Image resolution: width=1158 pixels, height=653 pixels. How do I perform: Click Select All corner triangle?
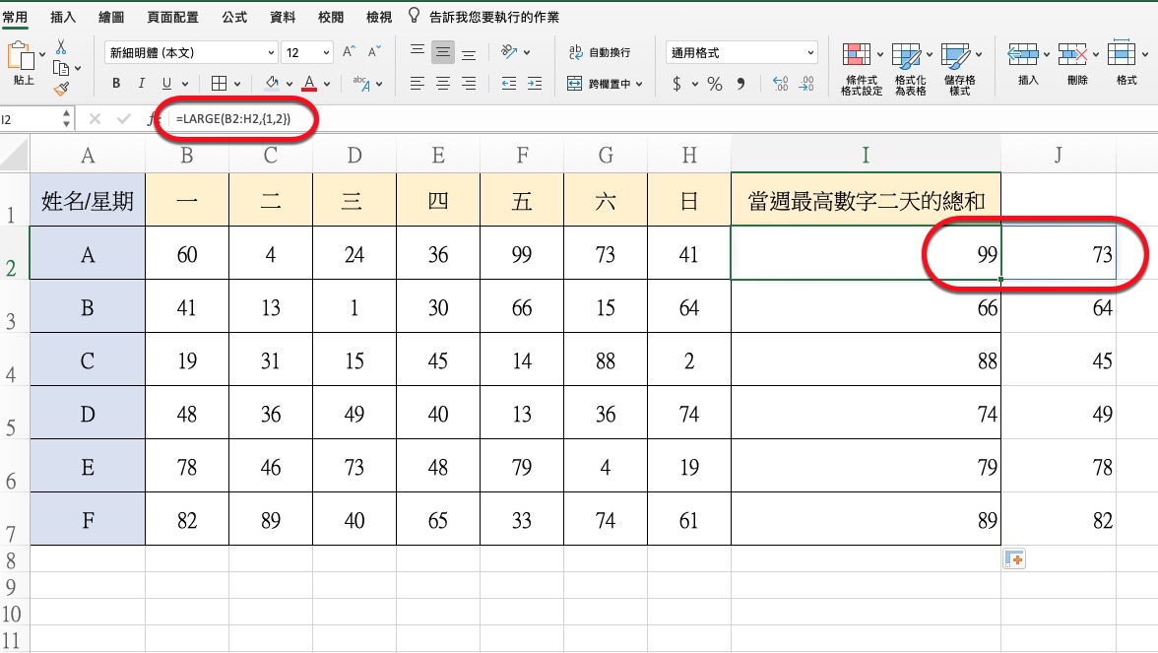point(14,154)
